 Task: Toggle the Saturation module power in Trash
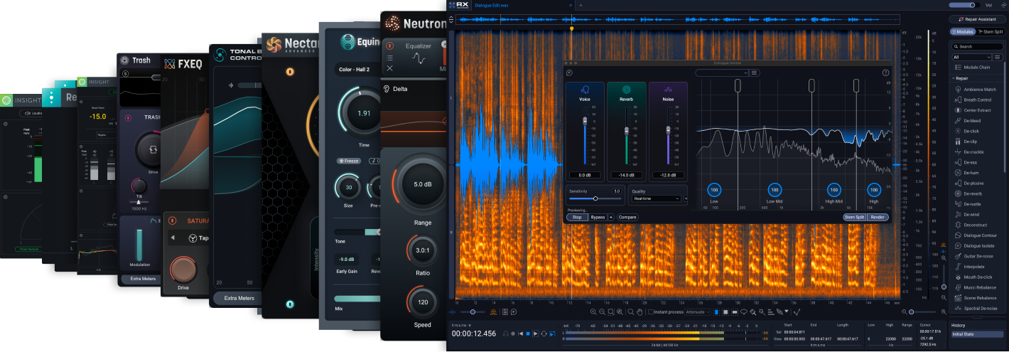(171, 220)
